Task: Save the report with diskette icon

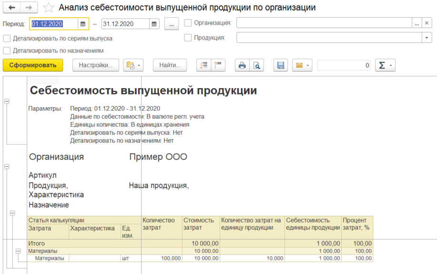Action: [x=281, y=65]
